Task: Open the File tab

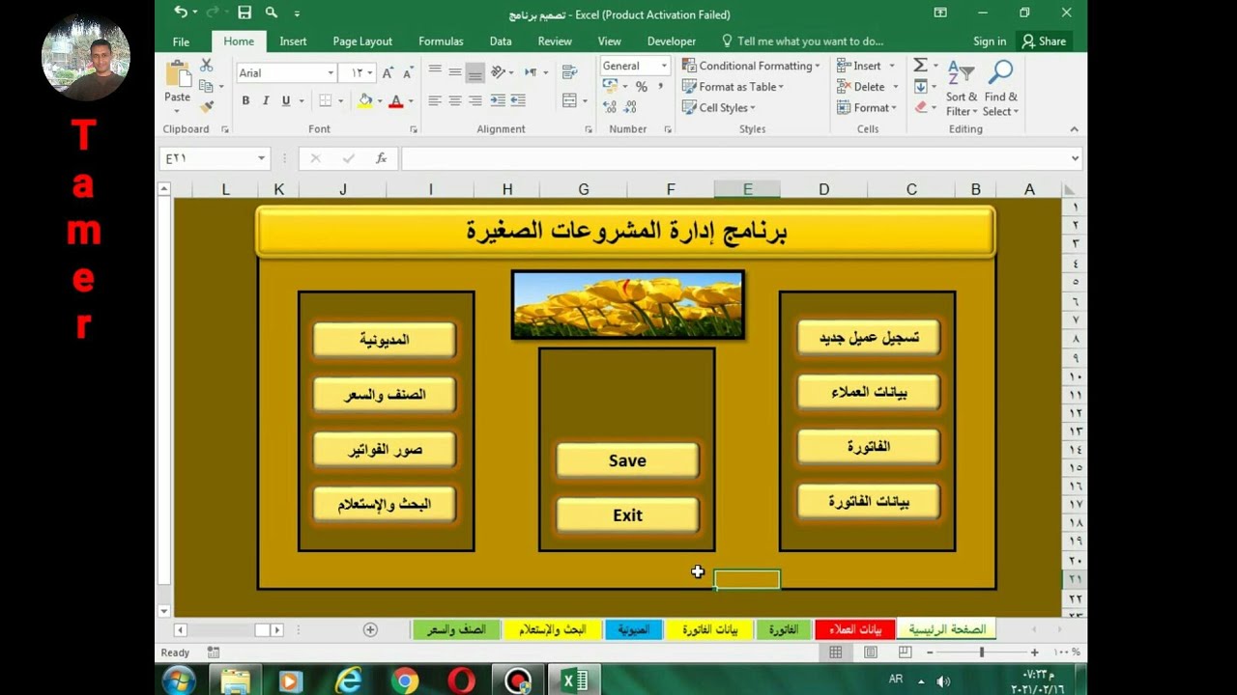Action: click(x=181, y=42)
